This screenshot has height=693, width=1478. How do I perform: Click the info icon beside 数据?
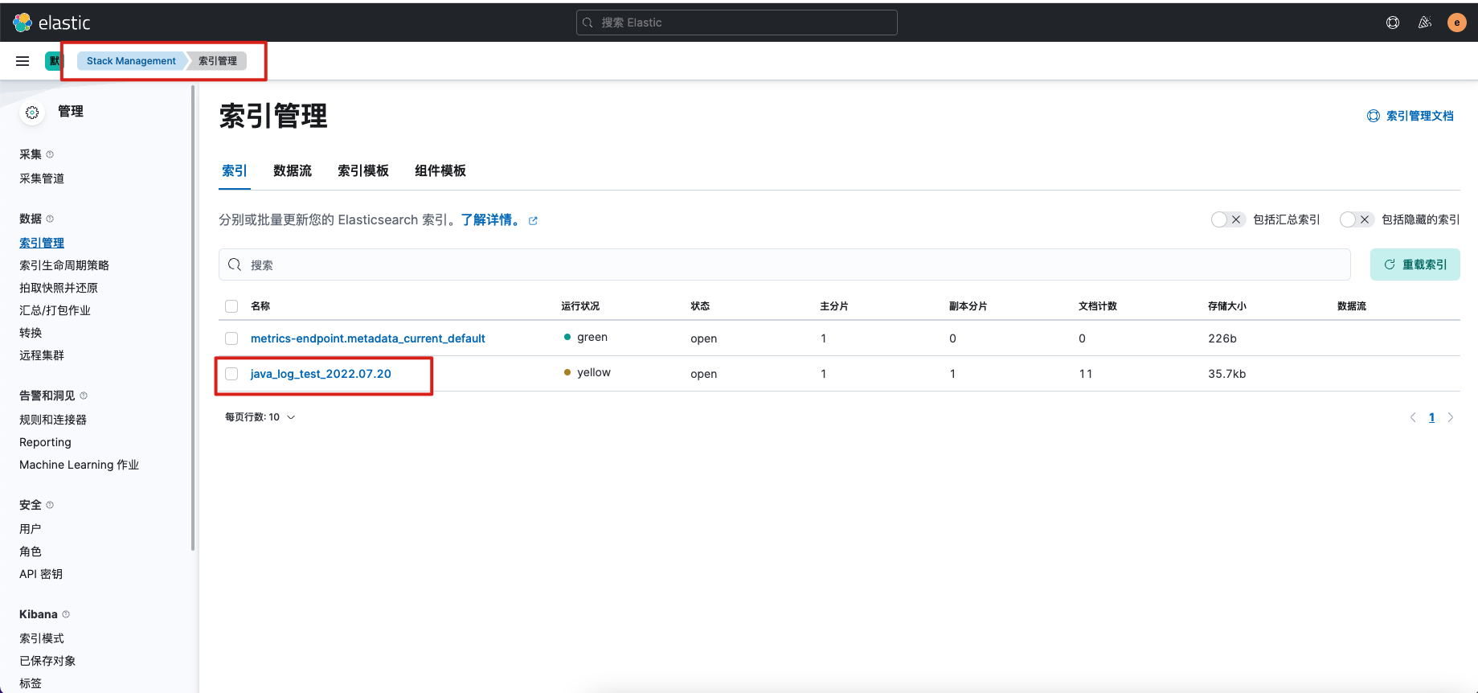pyautogui.click(x=50, y=219)
